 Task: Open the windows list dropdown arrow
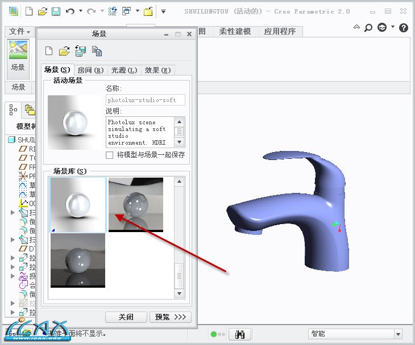point(138,11)
